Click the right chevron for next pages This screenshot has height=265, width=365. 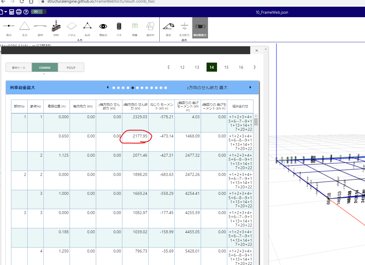254,67
